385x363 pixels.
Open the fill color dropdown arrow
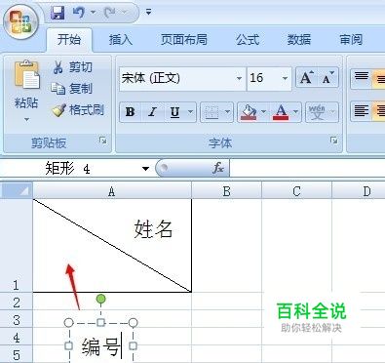point(263,112)
